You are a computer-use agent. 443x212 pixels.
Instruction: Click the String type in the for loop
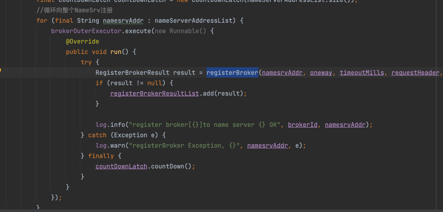(88, 21)
